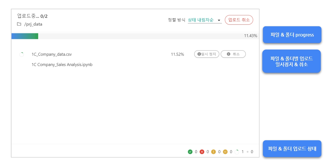This screenshot has height=166, width=333.
Task: Pause upload of 1C_Company_data.csv
Action: [207, 54]
